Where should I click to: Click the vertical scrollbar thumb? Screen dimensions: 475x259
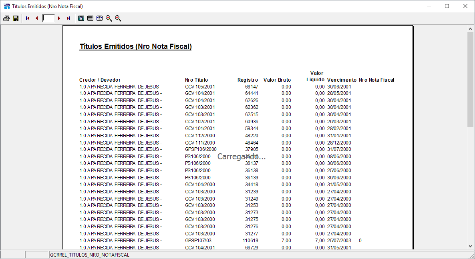470,79
